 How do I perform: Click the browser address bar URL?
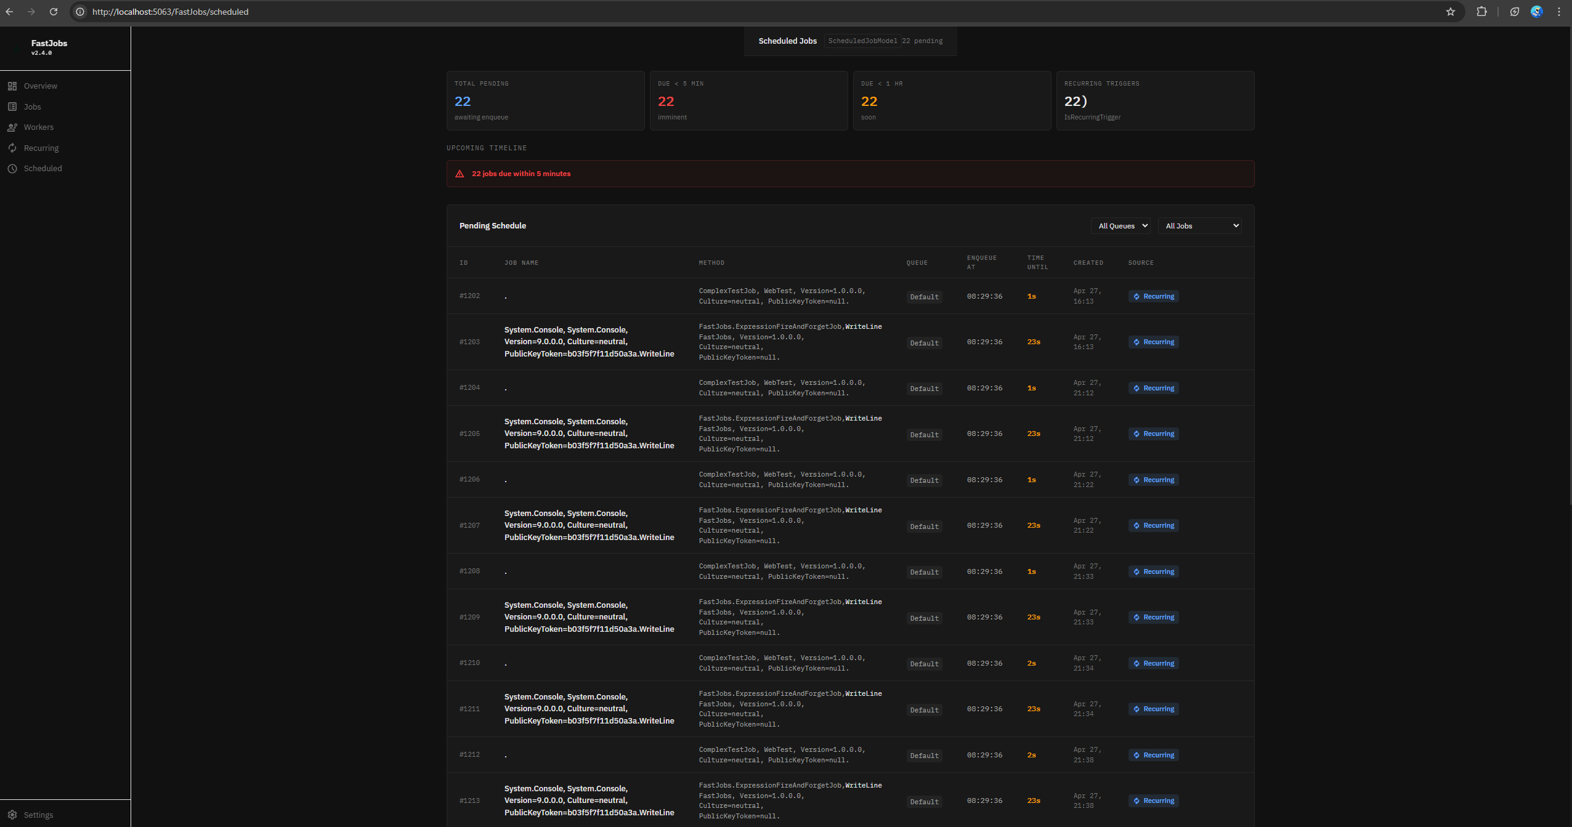171,12
